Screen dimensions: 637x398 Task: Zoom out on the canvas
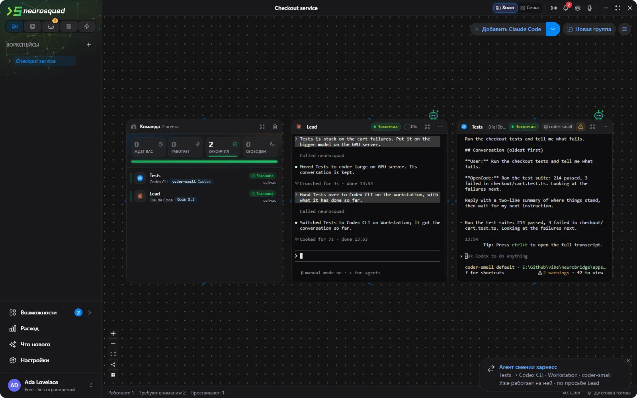(113, 344)
